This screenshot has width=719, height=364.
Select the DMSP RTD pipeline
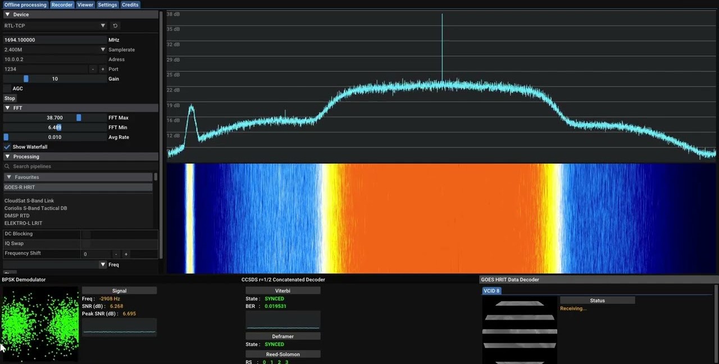[x=16, y=215]
